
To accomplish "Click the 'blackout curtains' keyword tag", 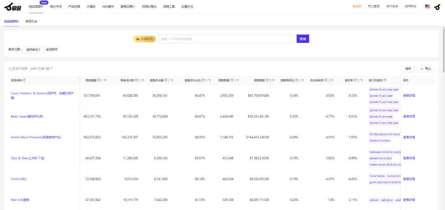I will click(380, 140).
